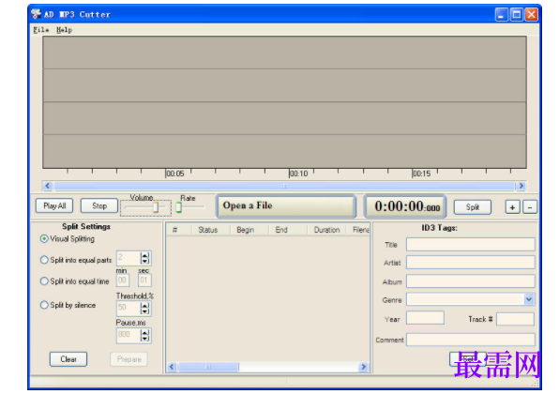Click the Year input field
This screenshot has height=394, width=559.
point(425,318)
